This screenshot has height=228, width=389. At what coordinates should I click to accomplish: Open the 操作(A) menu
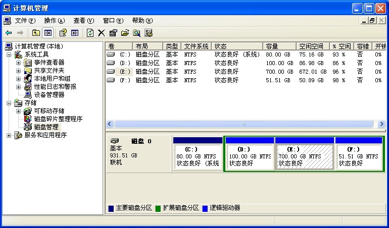[55, 21]
